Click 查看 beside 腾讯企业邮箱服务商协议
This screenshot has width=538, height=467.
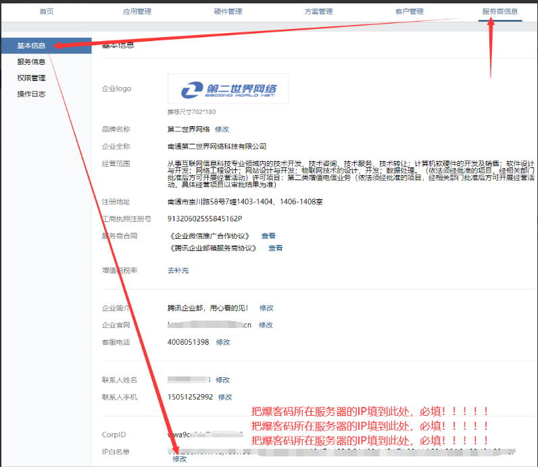coord(275,248)
